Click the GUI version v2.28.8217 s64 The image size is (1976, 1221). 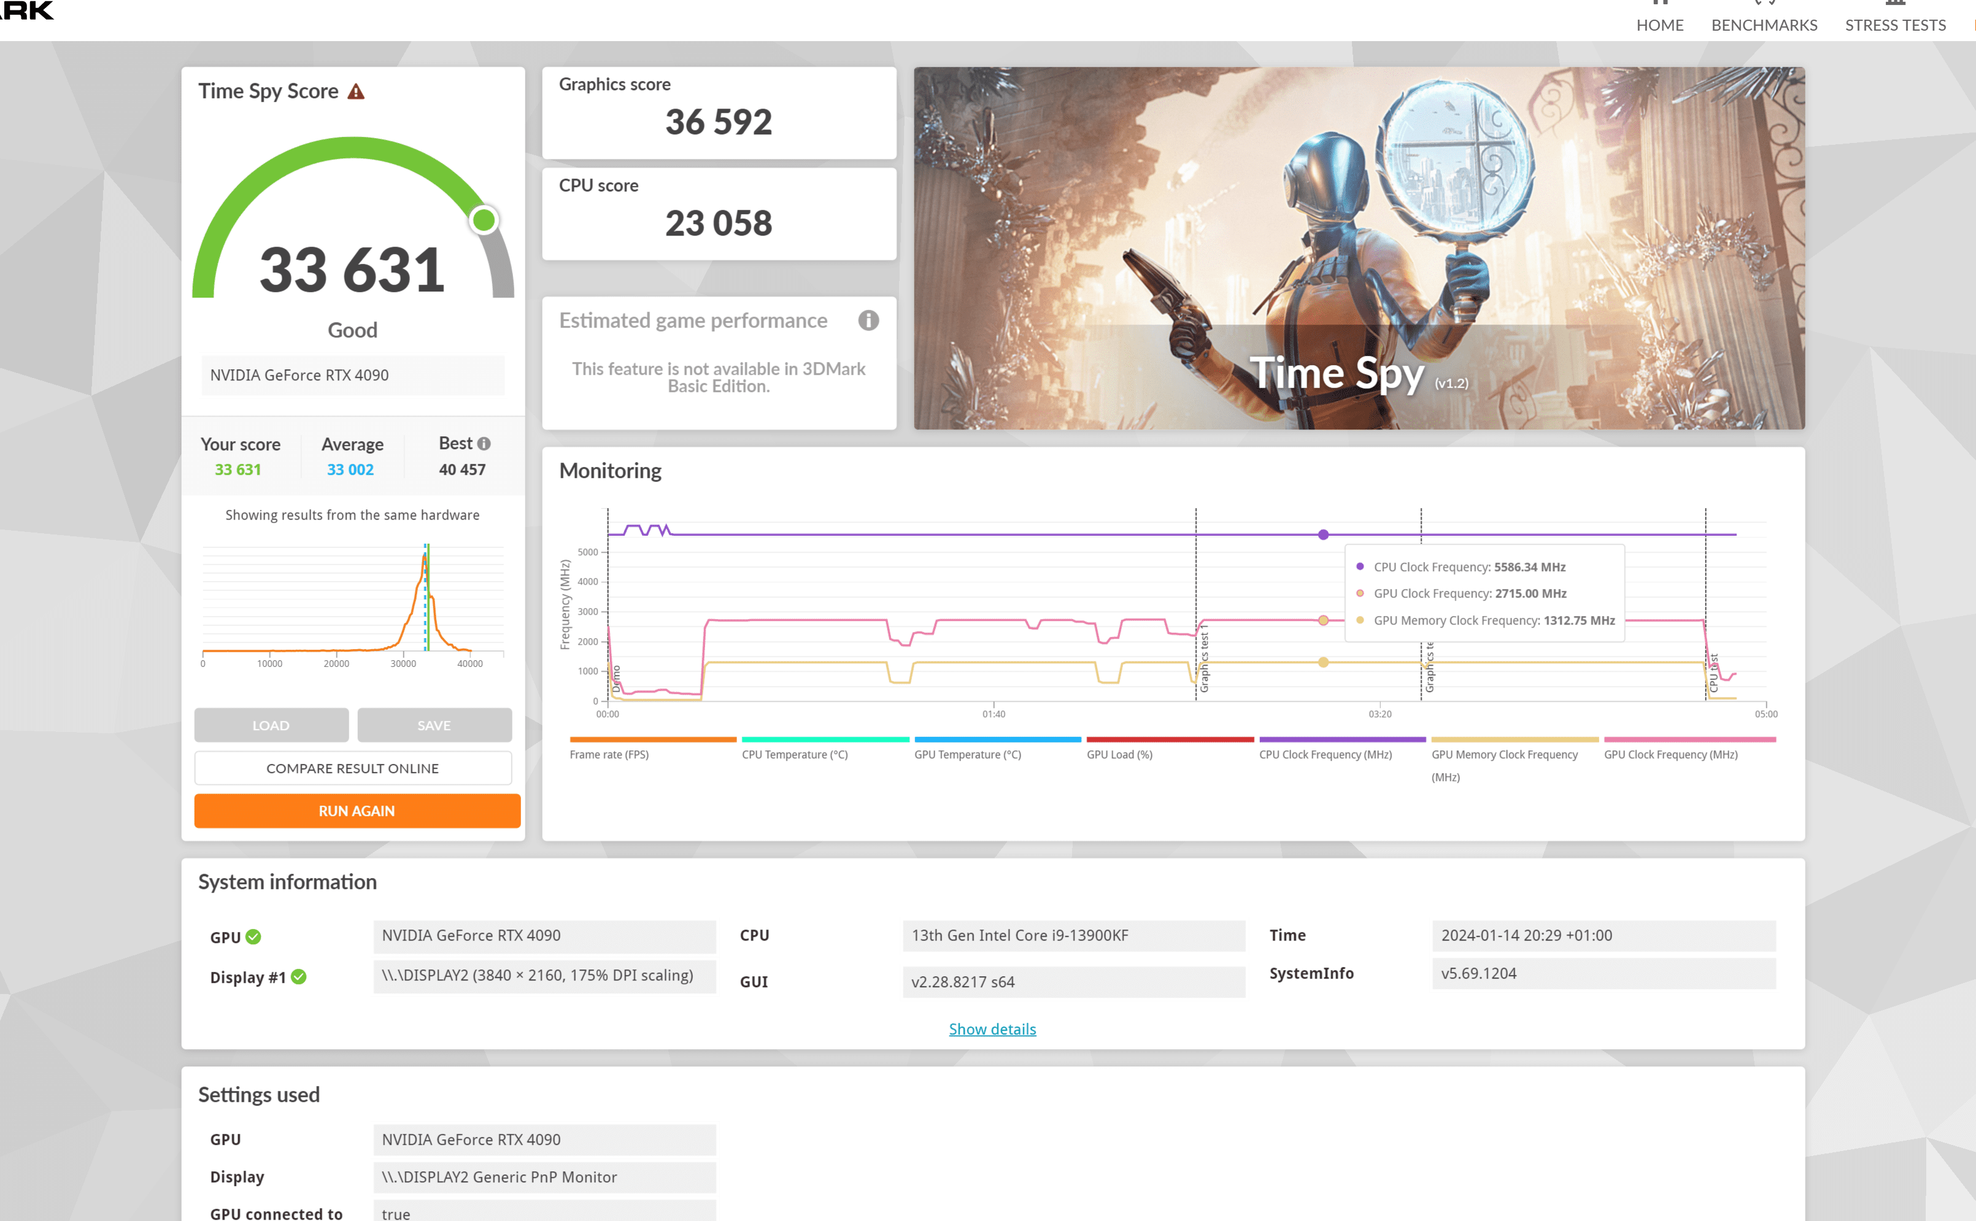[x=1073, y=982]
